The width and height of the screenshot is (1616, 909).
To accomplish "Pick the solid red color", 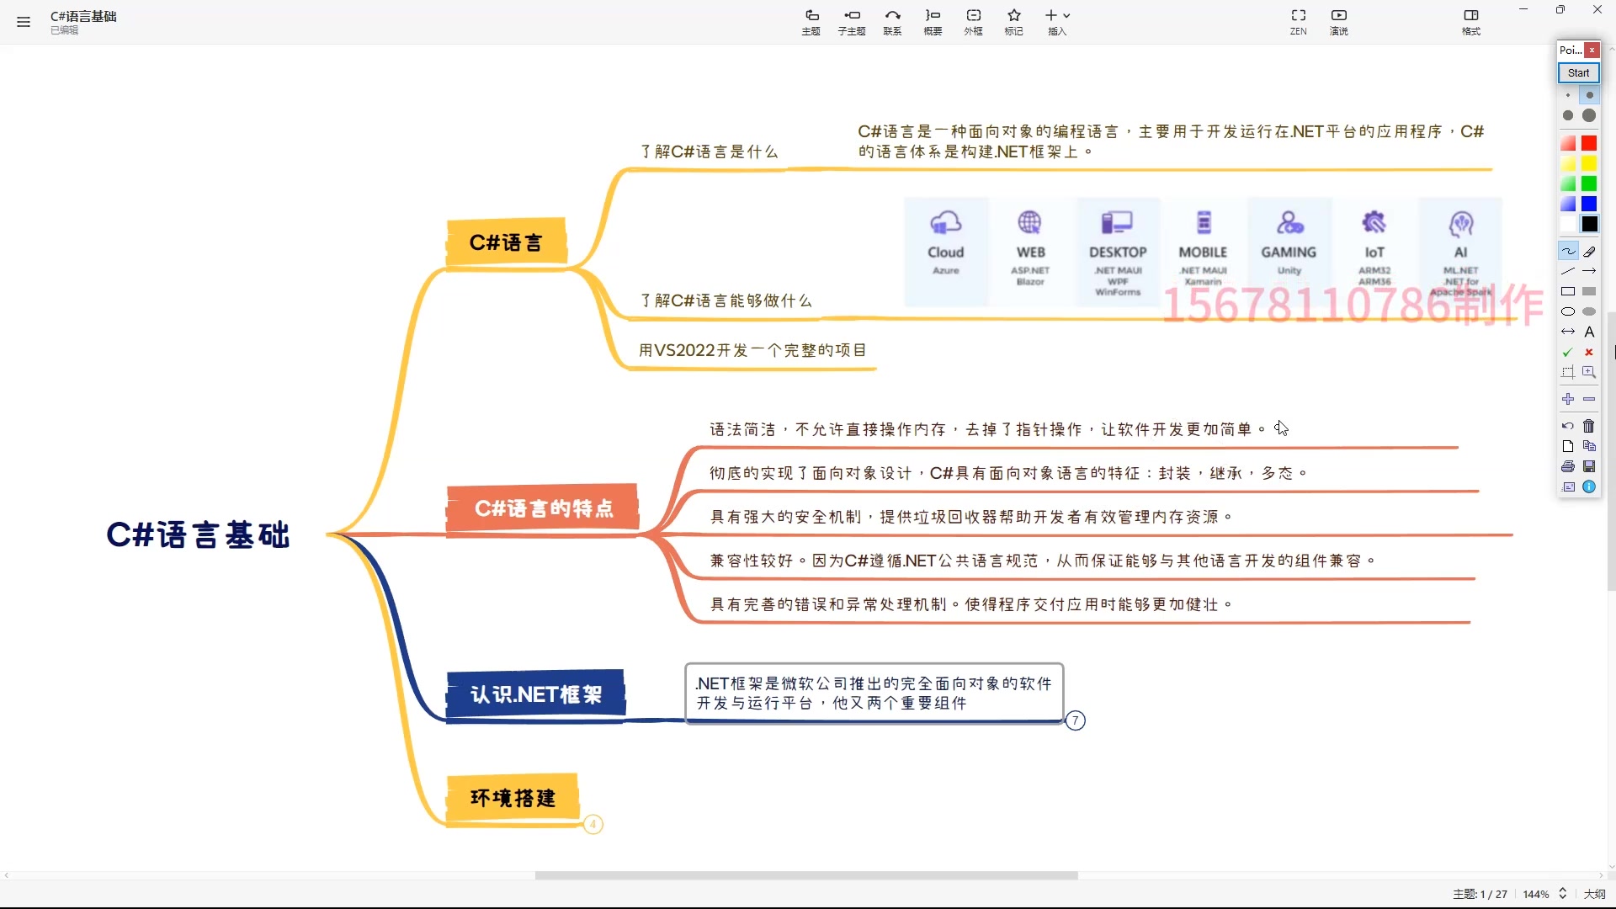I will (x=1589, y=143).
